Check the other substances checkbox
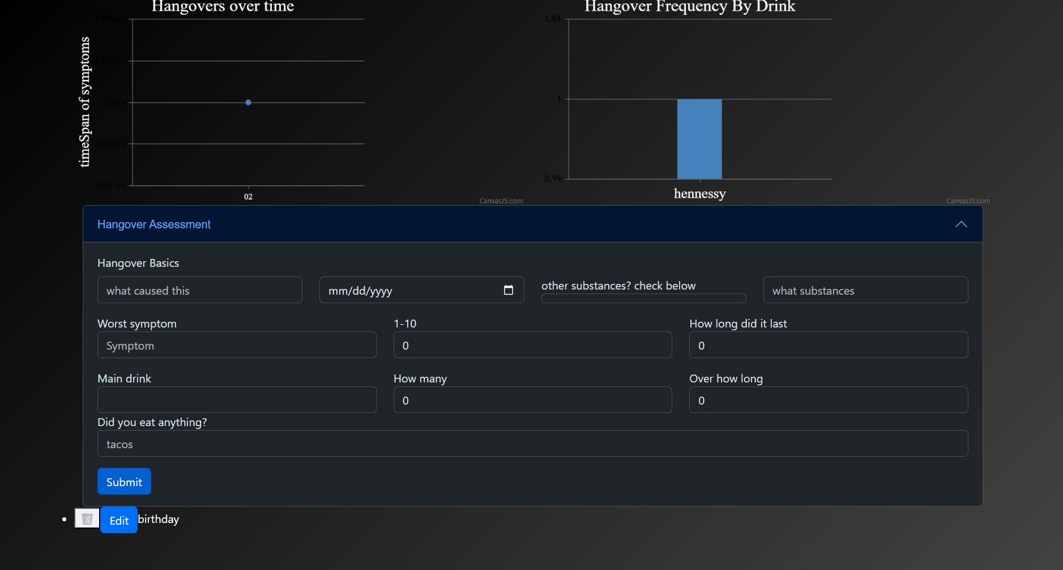1063x570 pixels. pos(643,298)
